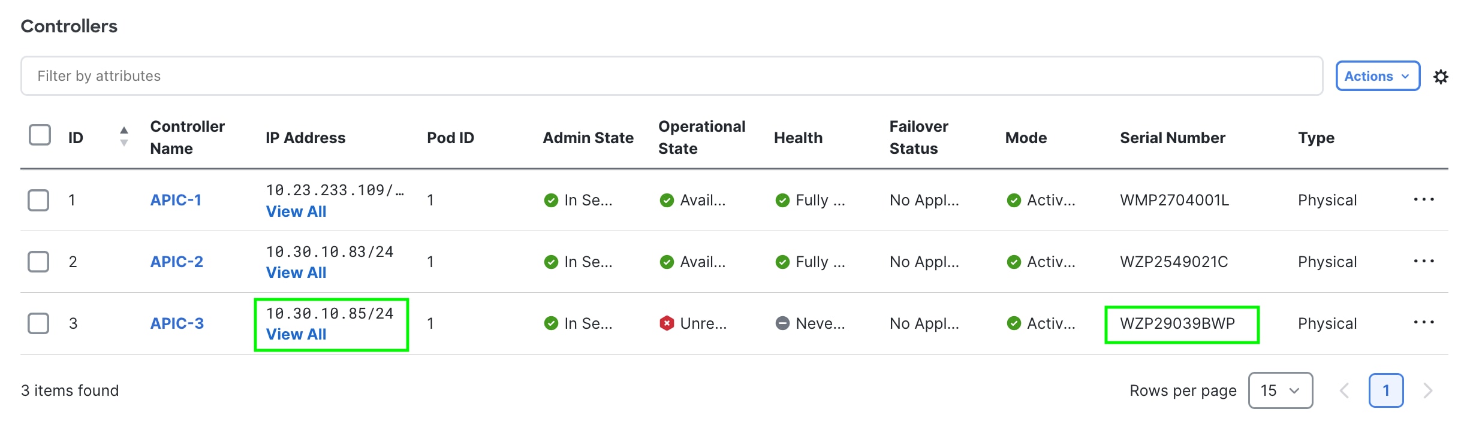Check the checkbox for the APIC-2 row
Screen dimensions: 1470x424
tap(38, 262)
